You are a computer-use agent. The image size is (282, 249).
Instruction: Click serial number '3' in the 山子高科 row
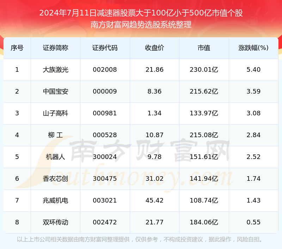pyautogui.click(x=17, y=113)
